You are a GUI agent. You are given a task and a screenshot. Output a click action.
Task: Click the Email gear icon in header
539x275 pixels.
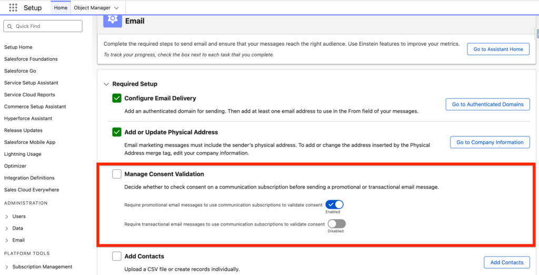[x=112, y=20]
